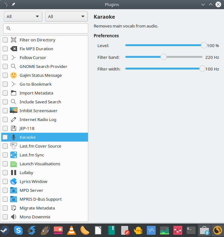Enable the Karaoke plugin checkbox

pyautogui.click(x=5, y=137)
